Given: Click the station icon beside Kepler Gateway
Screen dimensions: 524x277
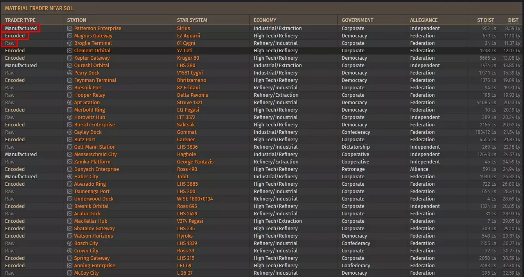Looking at the screenshot, I should tap(70, 58).
